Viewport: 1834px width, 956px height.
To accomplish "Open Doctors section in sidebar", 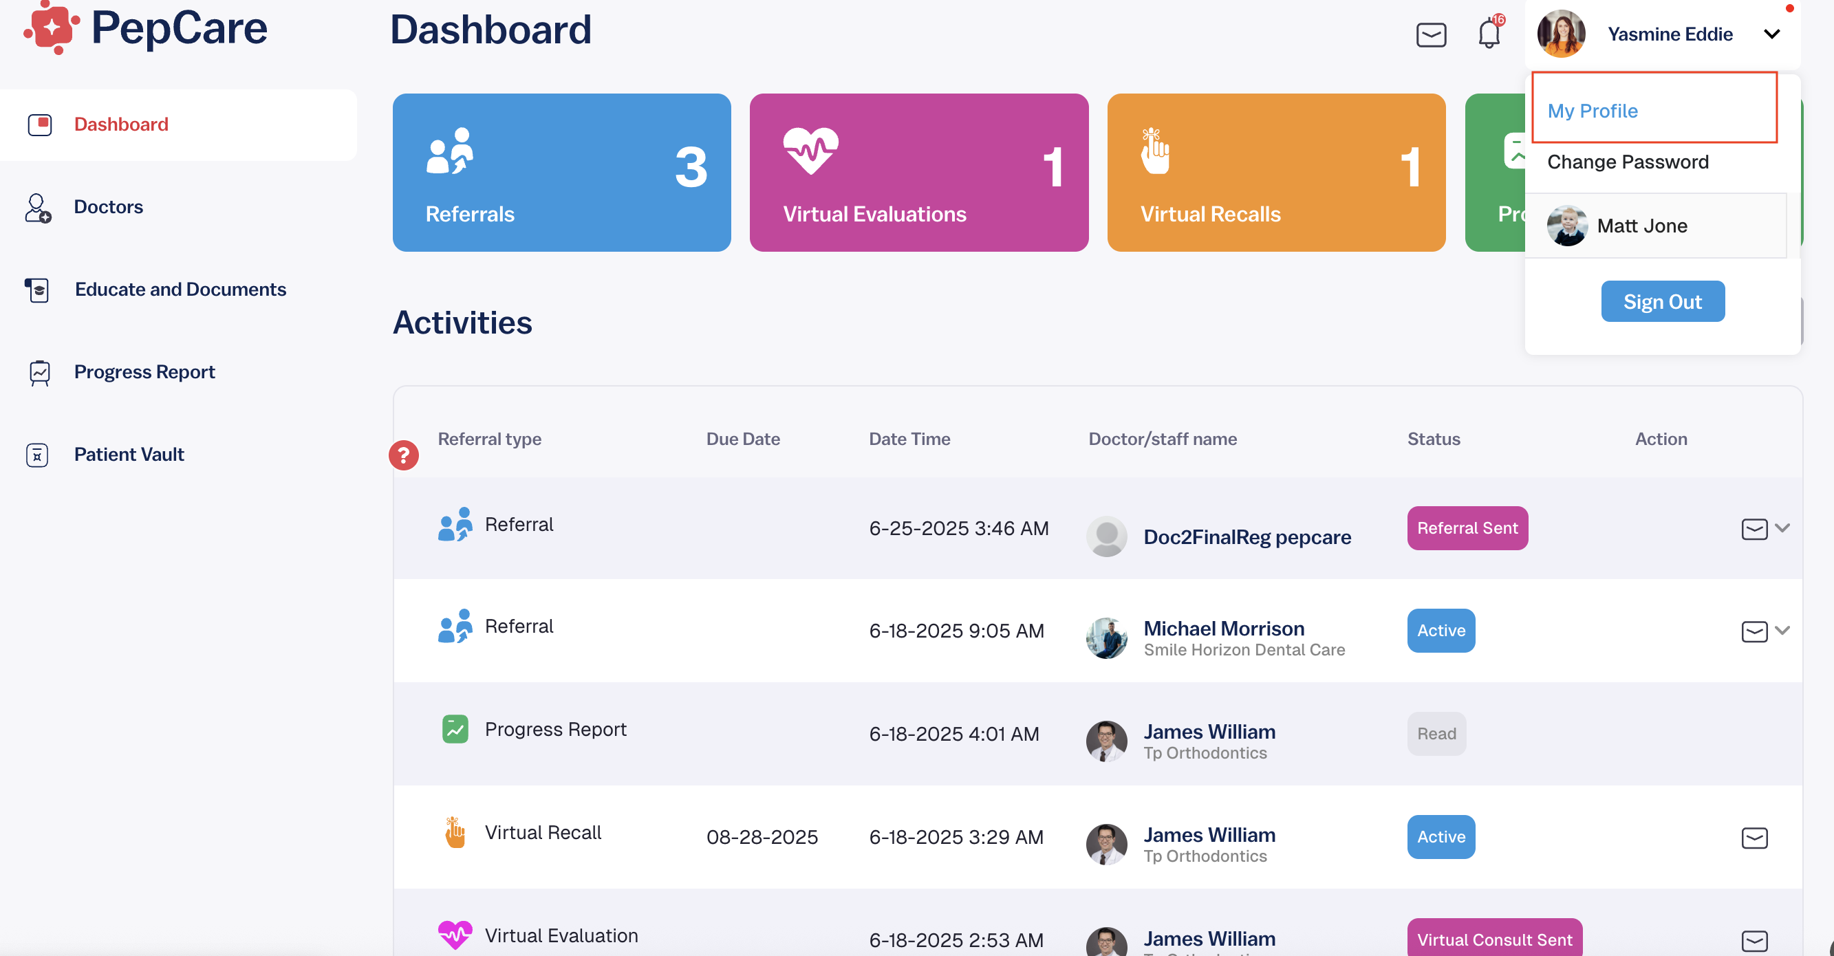I will [107, 206].
